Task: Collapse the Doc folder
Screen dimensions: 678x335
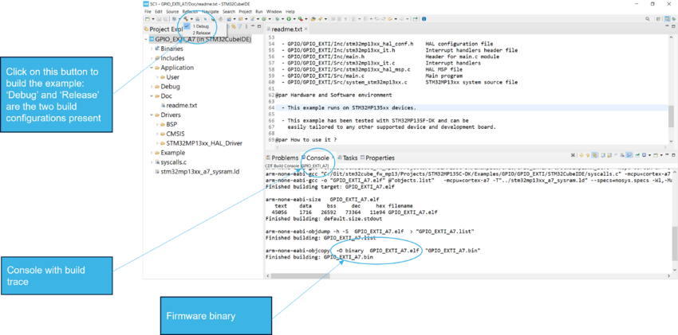Action: (x=152, y=96)
